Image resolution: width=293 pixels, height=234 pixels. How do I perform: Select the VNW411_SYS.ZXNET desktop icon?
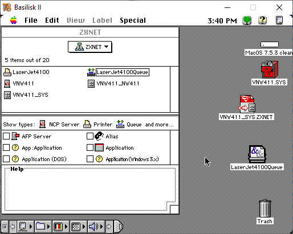click(x=247, y=104)
